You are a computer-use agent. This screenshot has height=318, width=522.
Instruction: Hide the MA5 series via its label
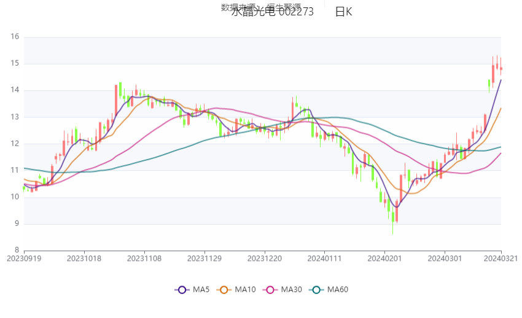(200, 290)
